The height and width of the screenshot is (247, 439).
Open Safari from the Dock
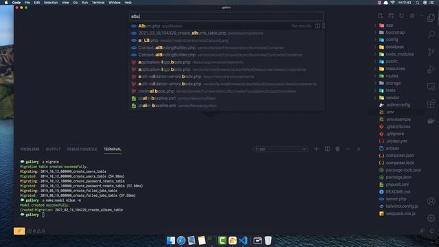(x=181, y=240)
